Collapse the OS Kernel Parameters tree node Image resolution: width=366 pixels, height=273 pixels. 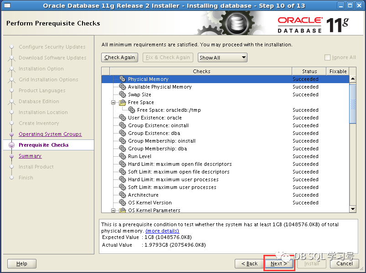coord(113,210)
